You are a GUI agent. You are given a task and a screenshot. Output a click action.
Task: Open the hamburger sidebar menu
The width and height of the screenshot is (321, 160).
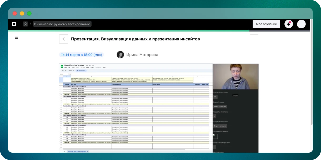16,37
